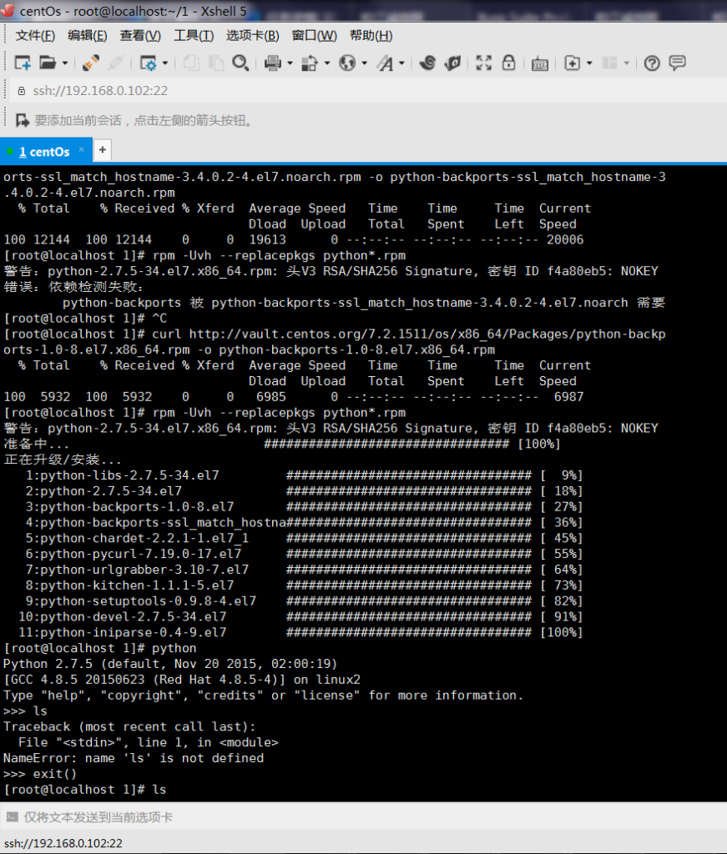Click the Xshell app icon in title bar
Image resolution: width=727 pixels, height=854 pixels.
coord(8,9)
